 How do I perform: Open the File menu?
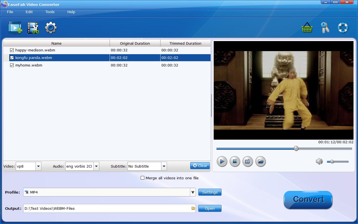[10, 12]
